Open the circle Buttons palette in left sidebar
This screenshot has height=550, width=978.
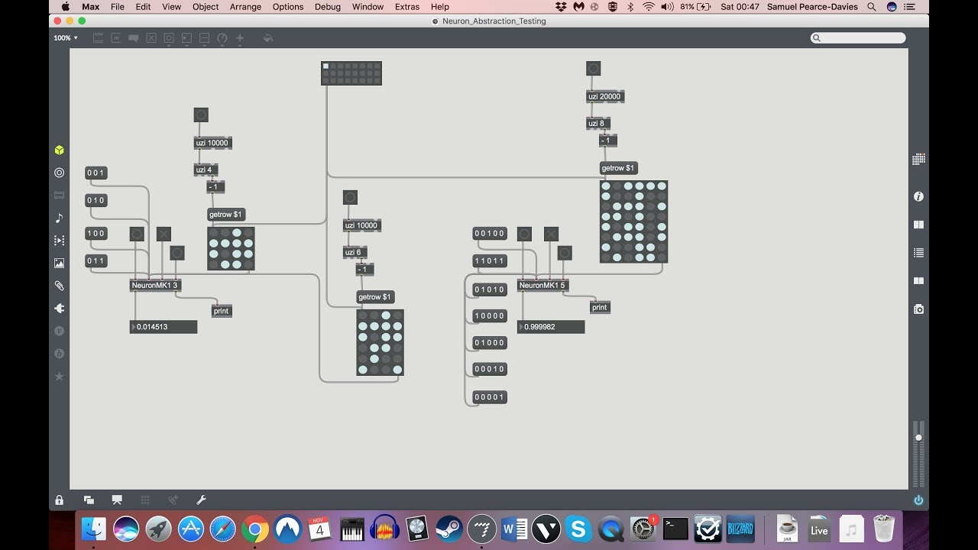pyautogui.click(x=59, y=173)
